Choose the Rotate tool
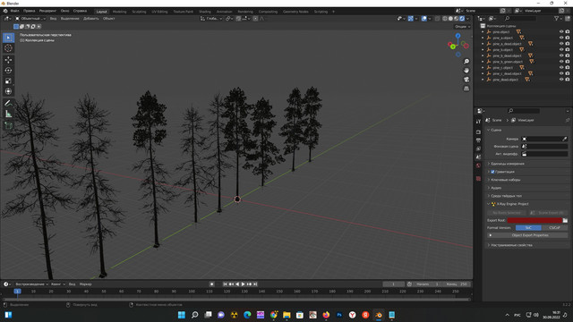This screenshot has width=573, height=322. click(8, 71)
